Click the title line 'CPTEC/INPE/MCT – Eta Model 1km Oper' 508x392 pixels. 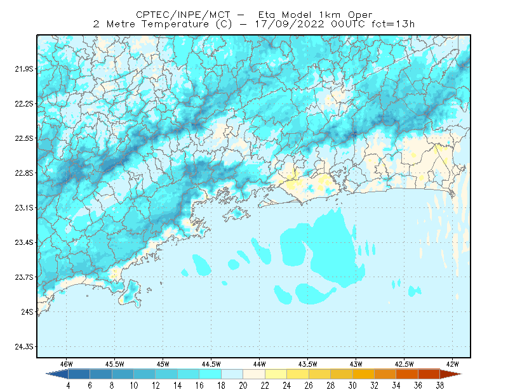tap(254, 15)
